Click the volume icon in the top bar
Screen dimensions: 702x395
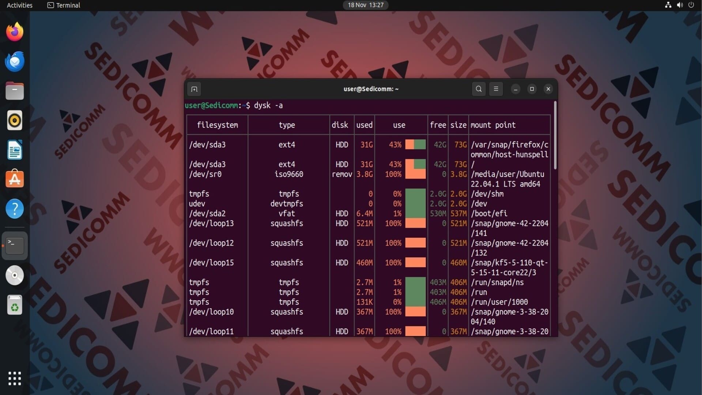coord(680,5)
